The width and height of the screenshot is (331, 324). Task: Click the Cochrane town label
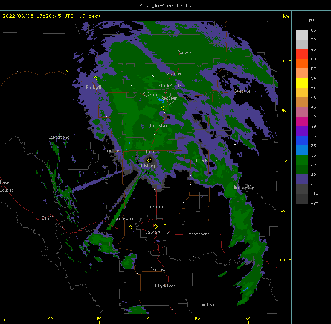124,219
